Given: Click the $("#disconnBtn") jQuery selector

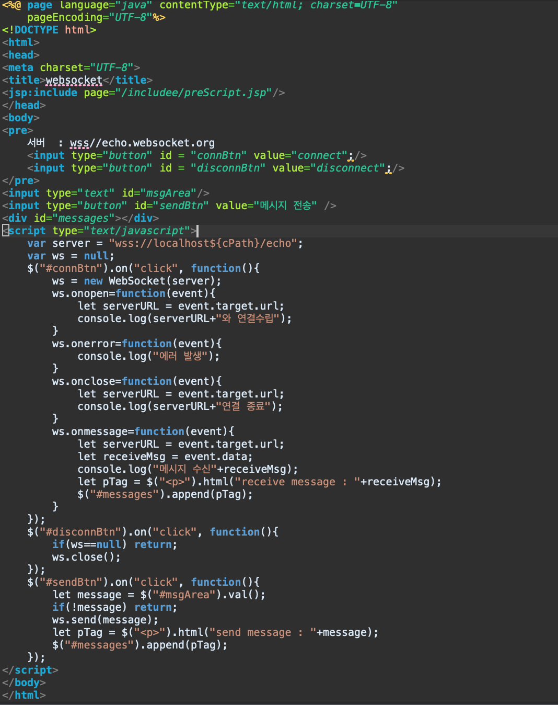Looking at the screenshot, I should pyautogui.click(x=78, y=532).
